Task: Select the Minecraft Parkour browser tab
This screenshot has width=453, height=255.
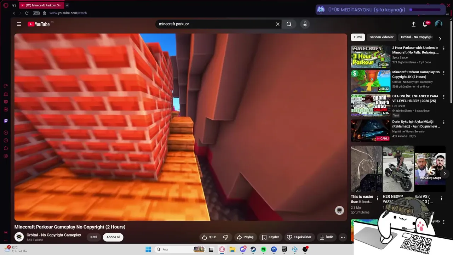Action: click(41, 5)
